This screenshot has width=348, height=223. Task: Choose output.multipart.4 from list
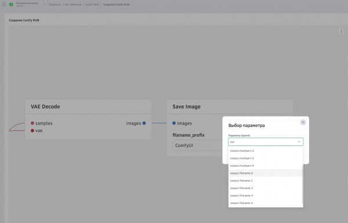coord(266,166)
